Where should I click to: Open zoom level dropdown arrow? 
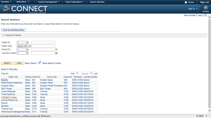(207, 116)
